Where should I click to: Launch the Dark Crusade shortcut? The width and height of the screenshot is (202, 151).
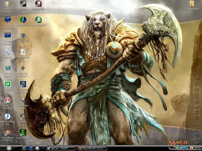tap(23, 133)
